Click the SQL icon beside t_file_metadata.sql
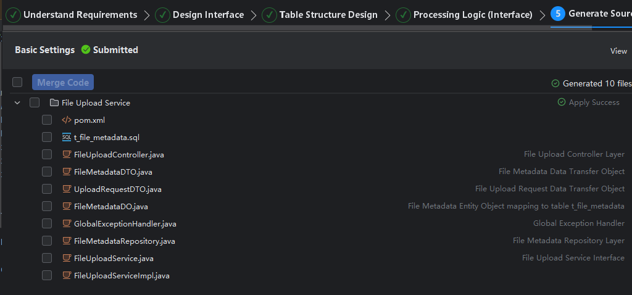Viewport: 632px width, 295px height. [x=67, y=138]
